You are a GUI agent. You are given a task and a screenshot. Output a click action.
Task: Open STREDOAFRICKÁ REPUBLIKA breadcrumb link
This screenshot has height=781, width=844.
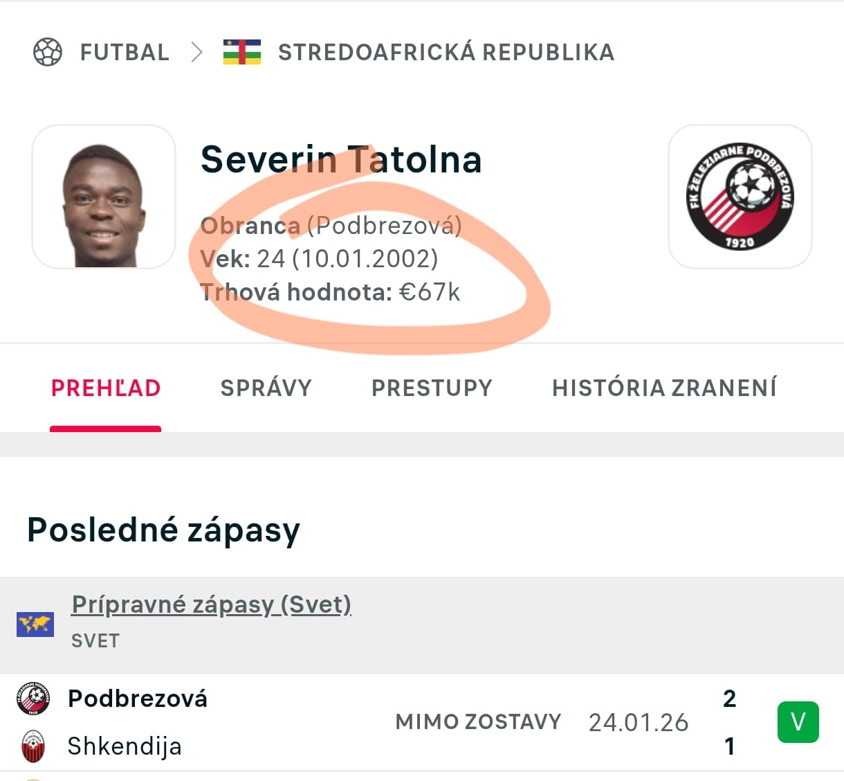point(446,52)
